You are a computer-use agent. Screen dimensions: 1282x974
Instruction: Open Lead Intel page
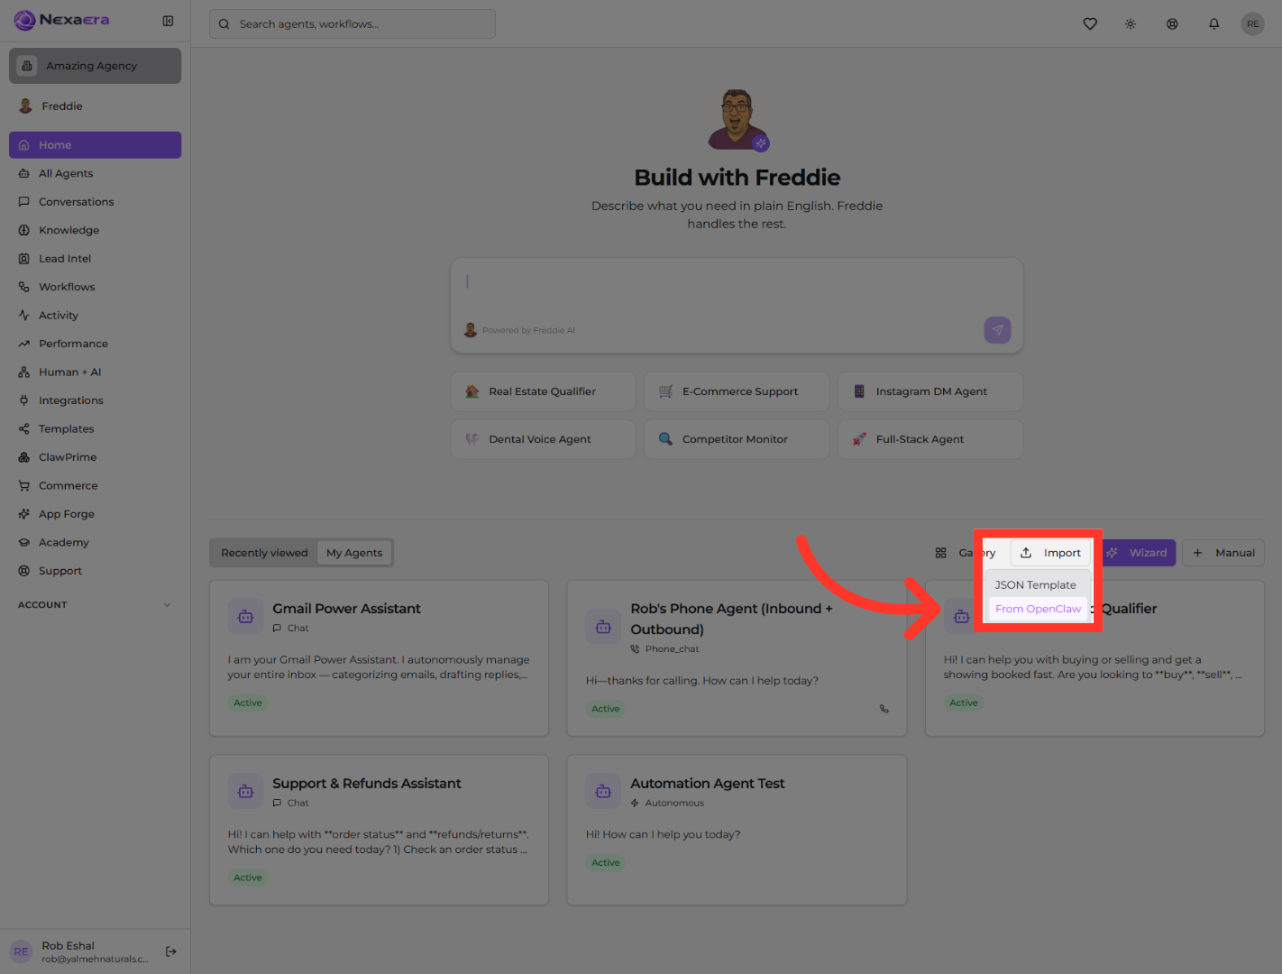95,259
